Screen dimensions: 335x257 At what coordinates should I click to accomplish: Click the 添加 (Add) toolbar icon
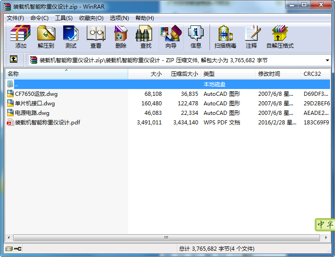tap(20, 37)
